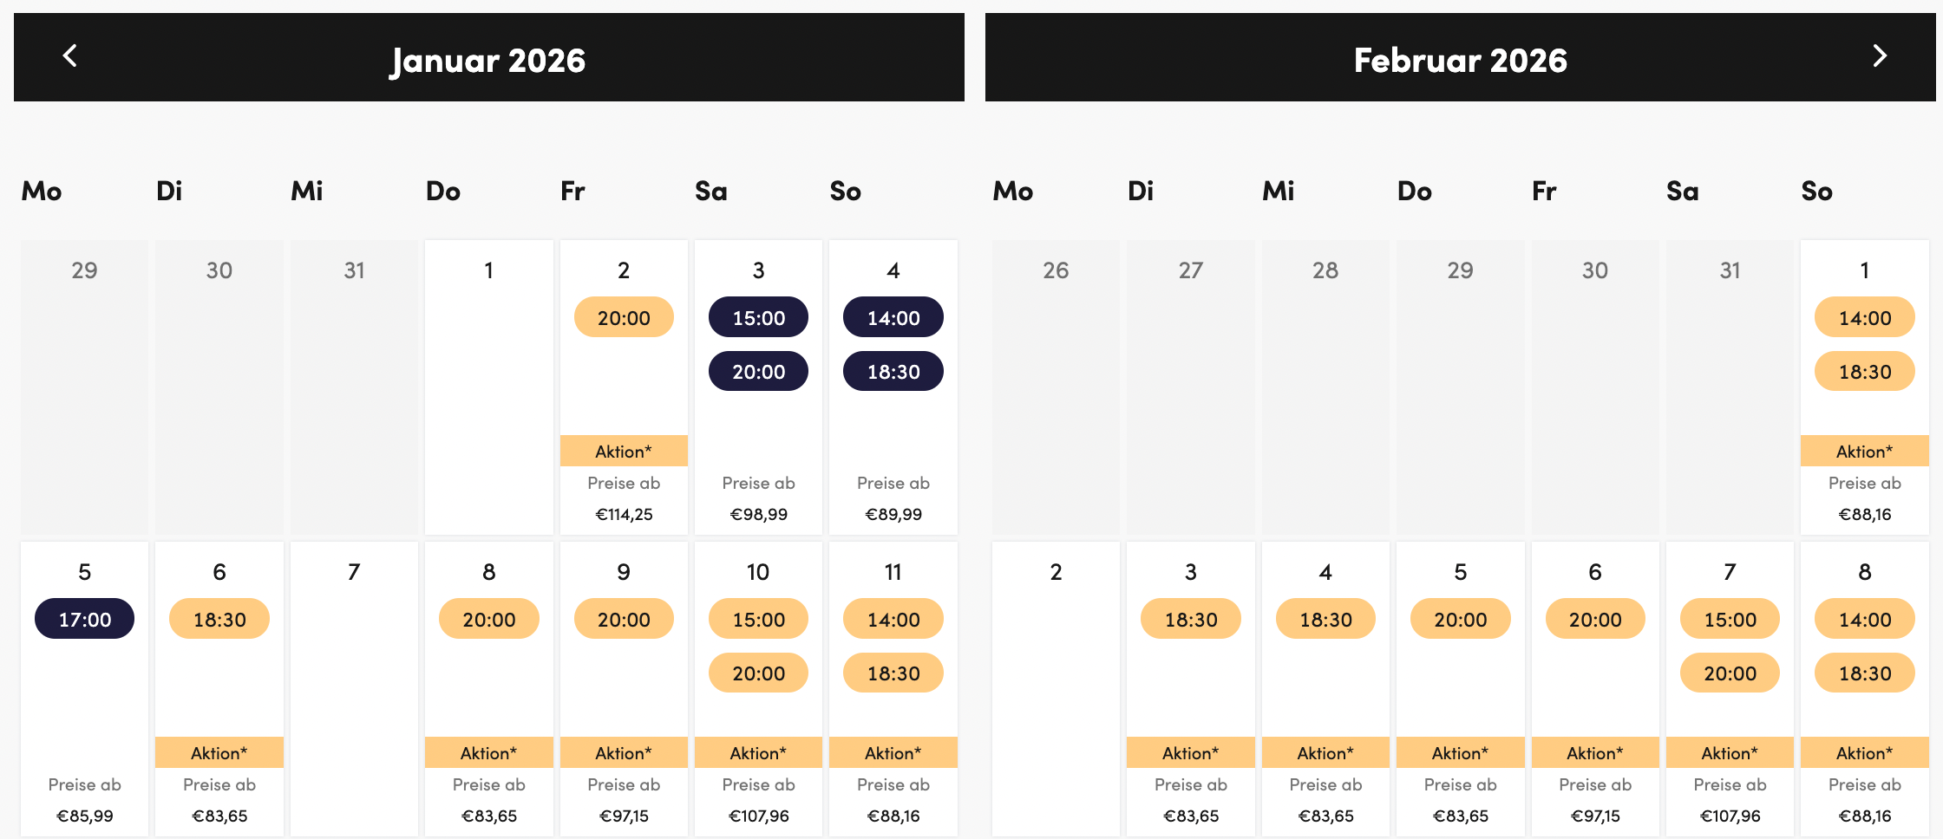The width and height of the screenshot is (1943, 839).
Task: Click Aktion* label on February 1
Action: coord(1864,451)
